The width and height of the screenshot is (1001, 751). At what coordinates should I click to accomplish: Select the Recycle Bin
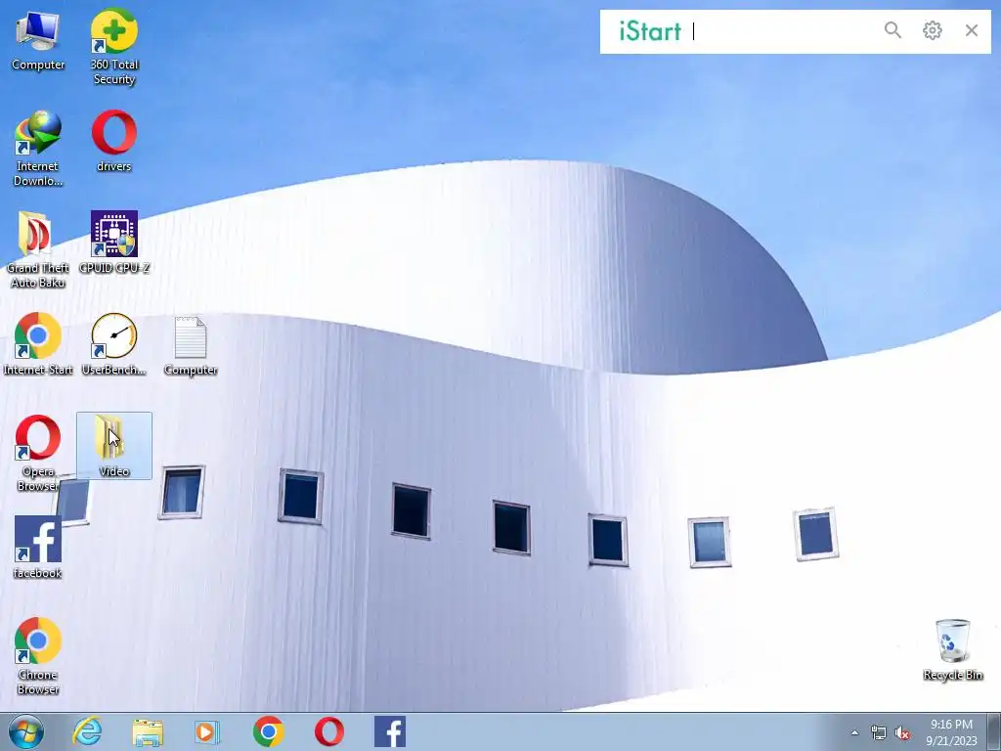point(952,649)
